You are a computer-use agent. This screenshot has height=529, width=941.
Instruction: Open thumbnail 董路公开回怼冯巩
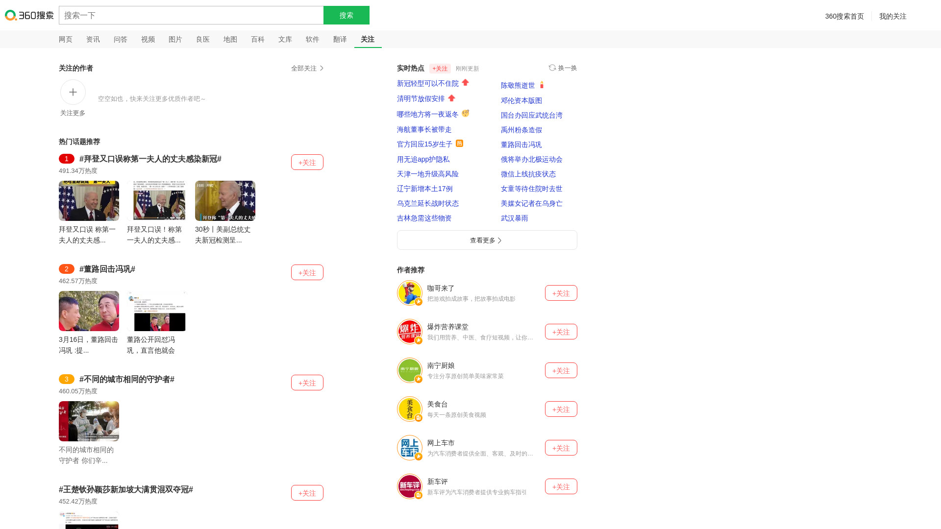[x=157, y=311]
